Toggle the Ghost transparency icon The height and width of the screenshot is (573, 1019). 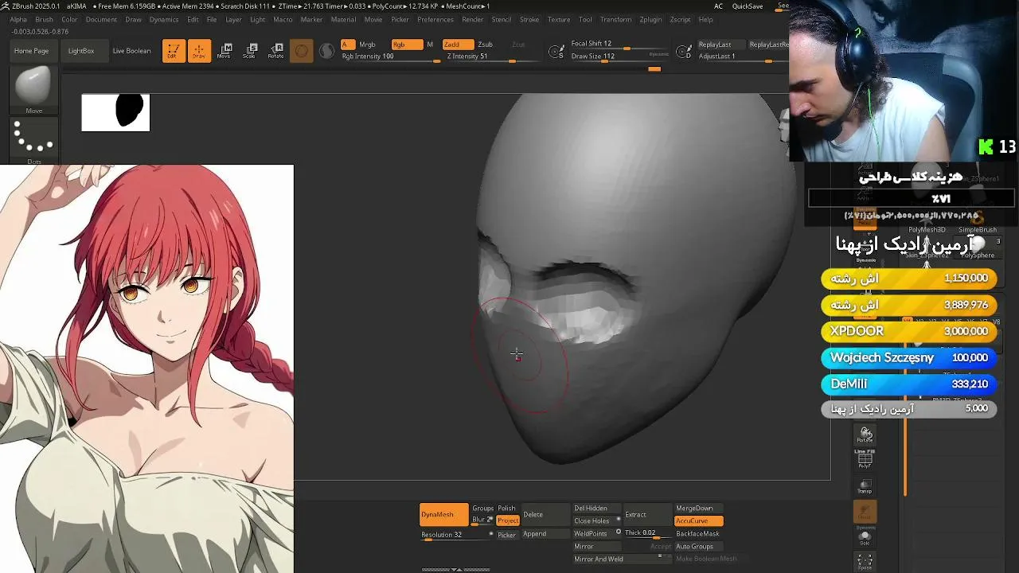coord(865,512)
